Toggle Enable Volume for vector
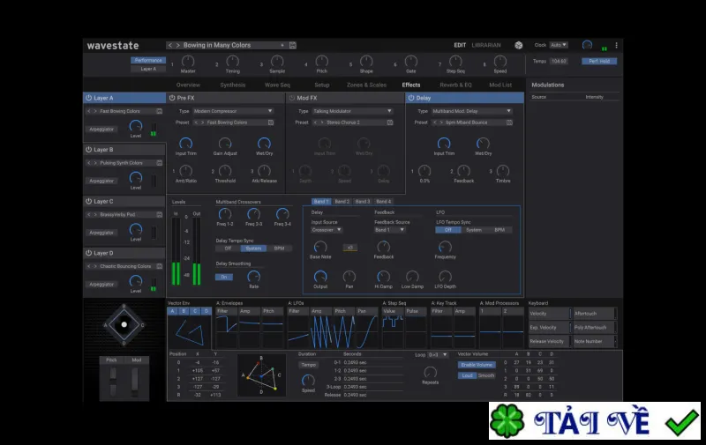 click(x=477, y=365)
